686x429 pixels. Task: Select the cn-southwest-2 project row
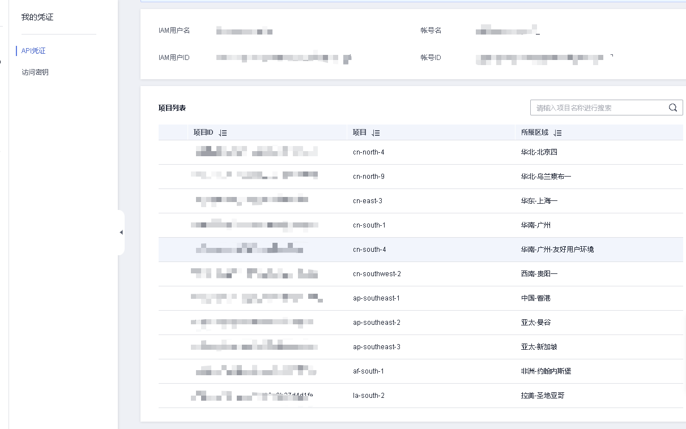[377, 274]
